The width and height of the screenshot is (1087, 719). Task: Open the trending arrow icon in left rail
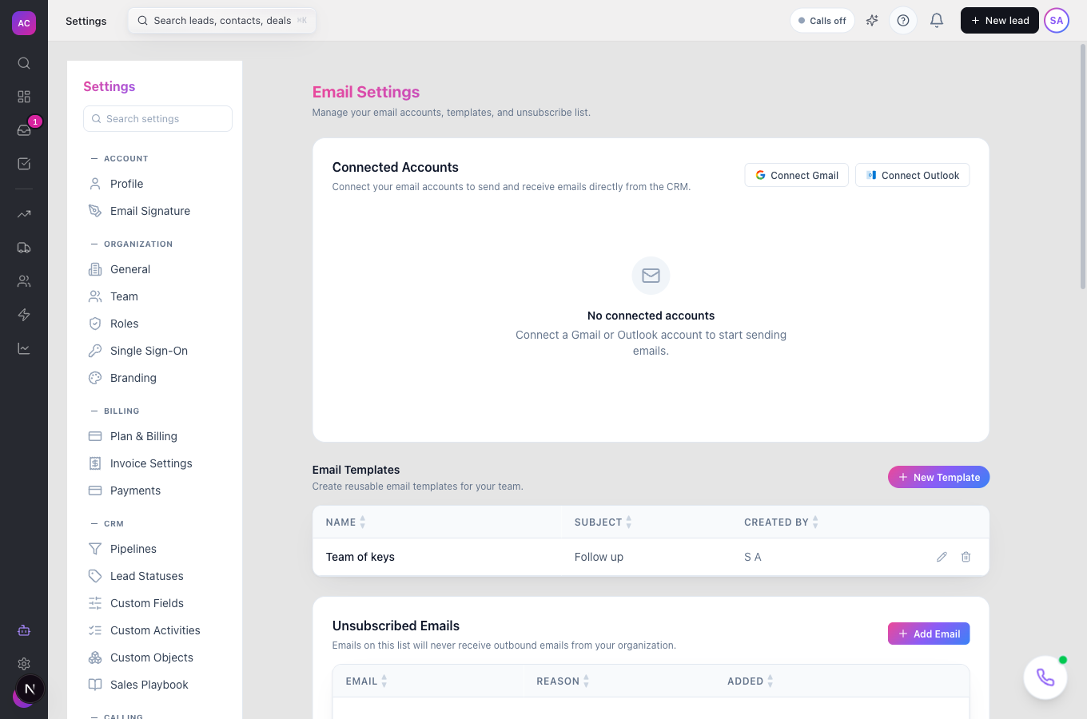pyautogui.click(x=24, y=214)
